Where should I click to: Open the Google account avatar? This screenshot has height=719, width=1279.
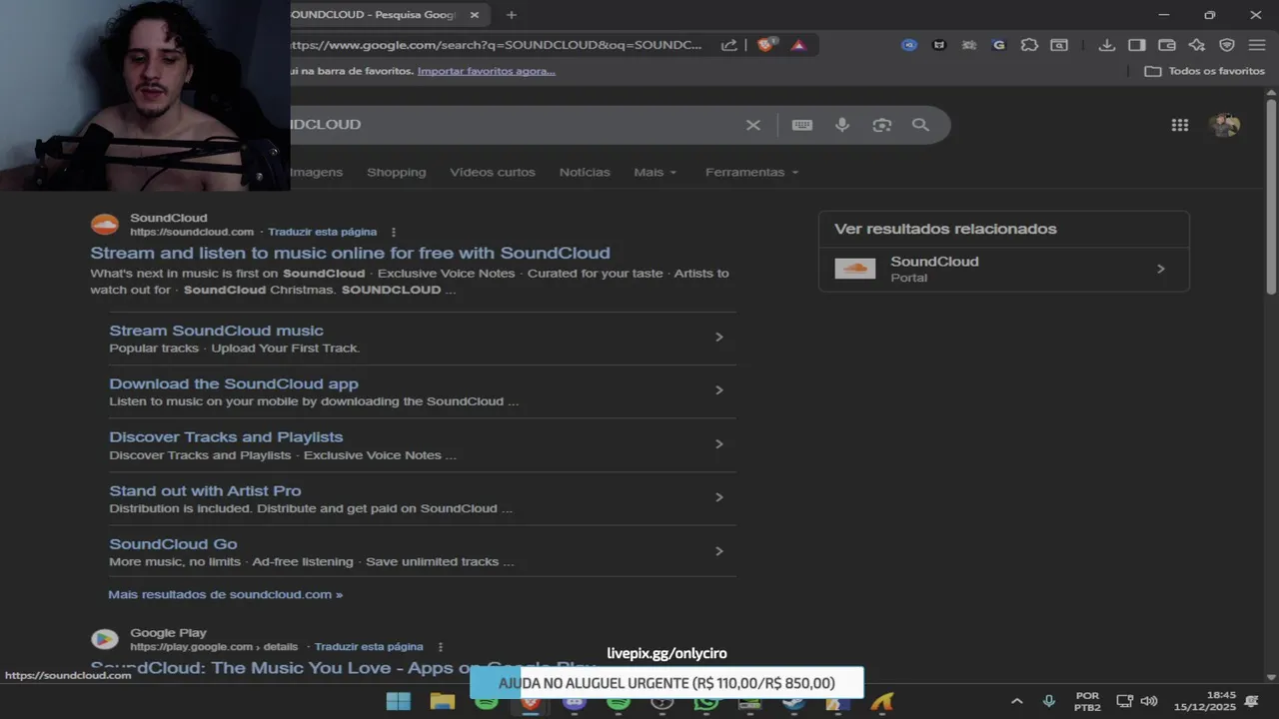tap(1224, 125)
